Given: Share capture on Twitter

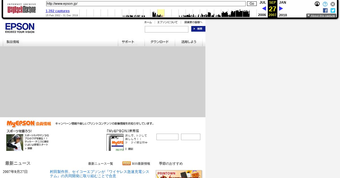Looking at the screenshot, I should point(333,10).
